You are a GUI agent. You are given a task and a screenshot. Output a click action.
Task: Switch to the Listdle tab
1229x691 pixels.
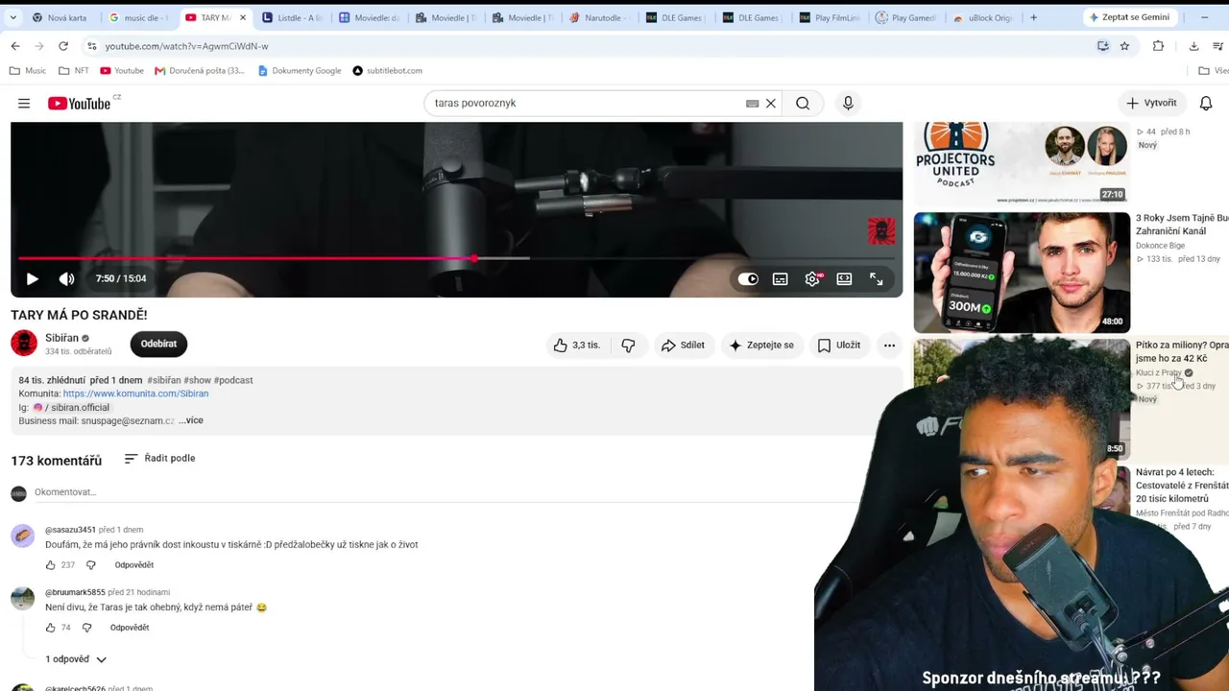[293, 17]
